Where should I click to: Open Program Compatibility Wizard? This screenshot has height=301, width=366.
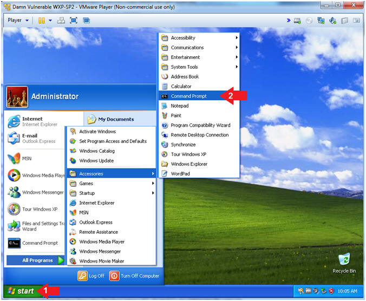coord(199,125)
